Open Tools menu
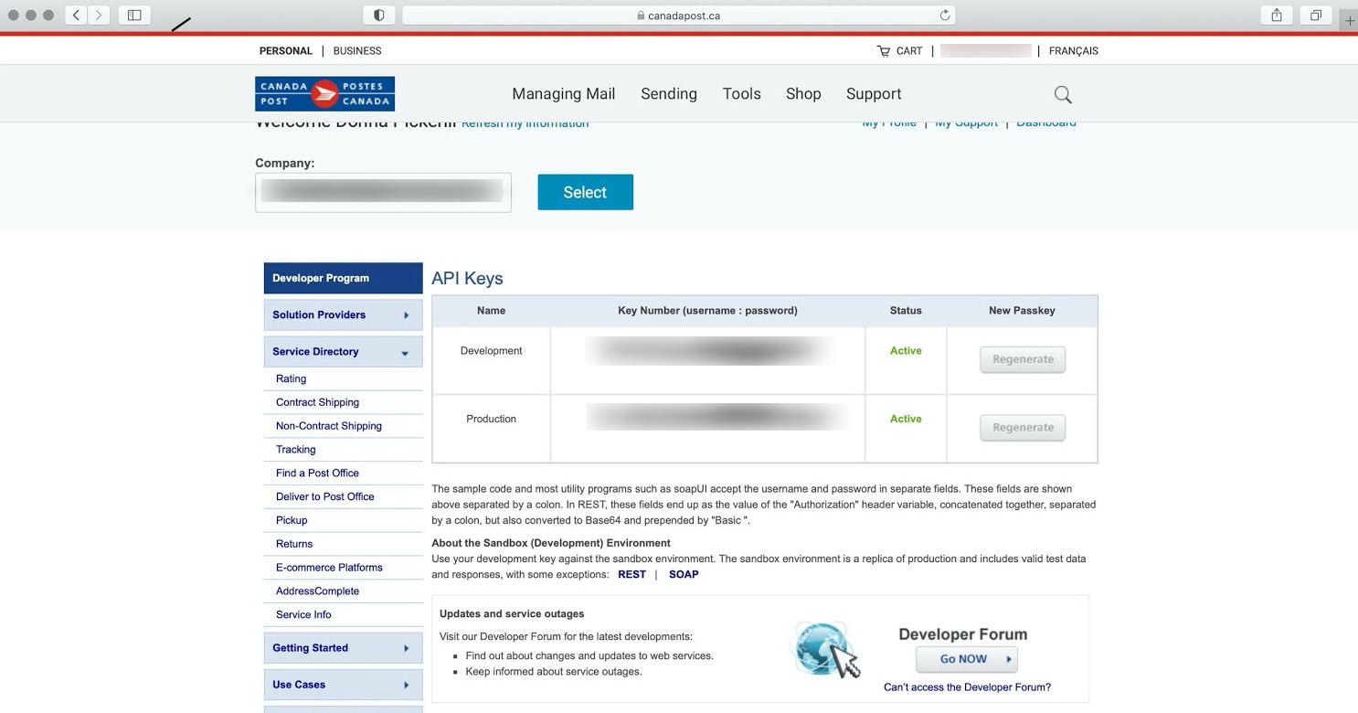The width and height of the screenshot is (1358, 713). 742,93
